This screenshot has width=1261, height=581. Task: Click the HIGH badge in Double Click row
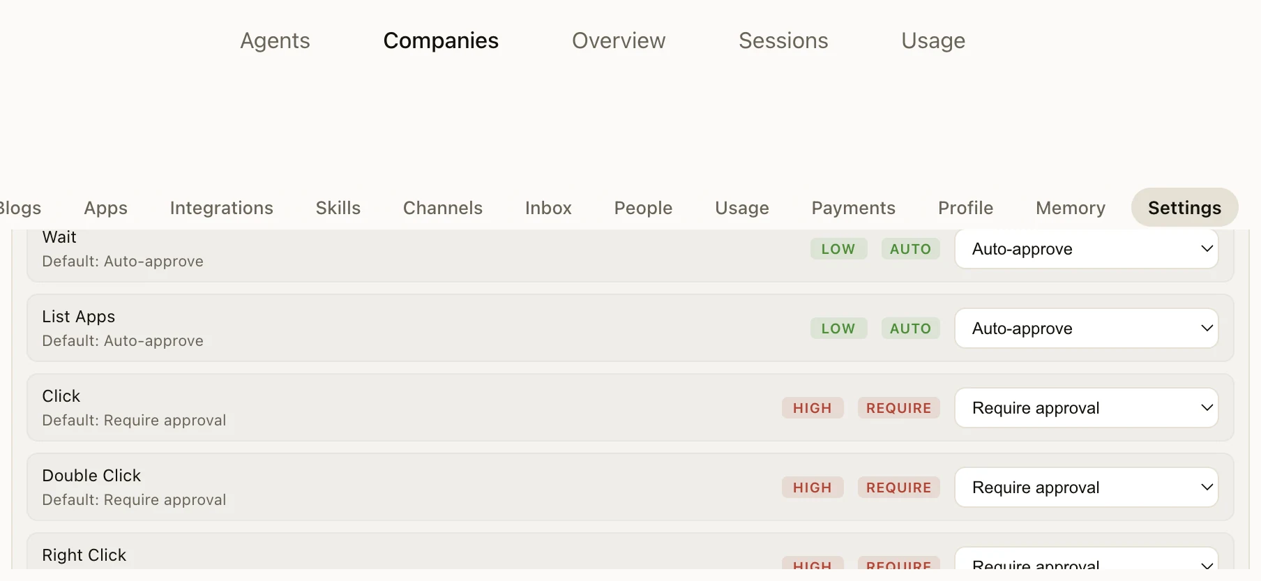coord(813,488)
